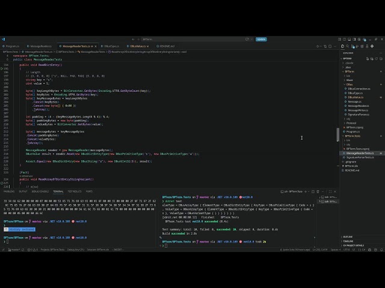385x288 pixels.
Task: Click the Split Editor icon
Action: point(330,46)
